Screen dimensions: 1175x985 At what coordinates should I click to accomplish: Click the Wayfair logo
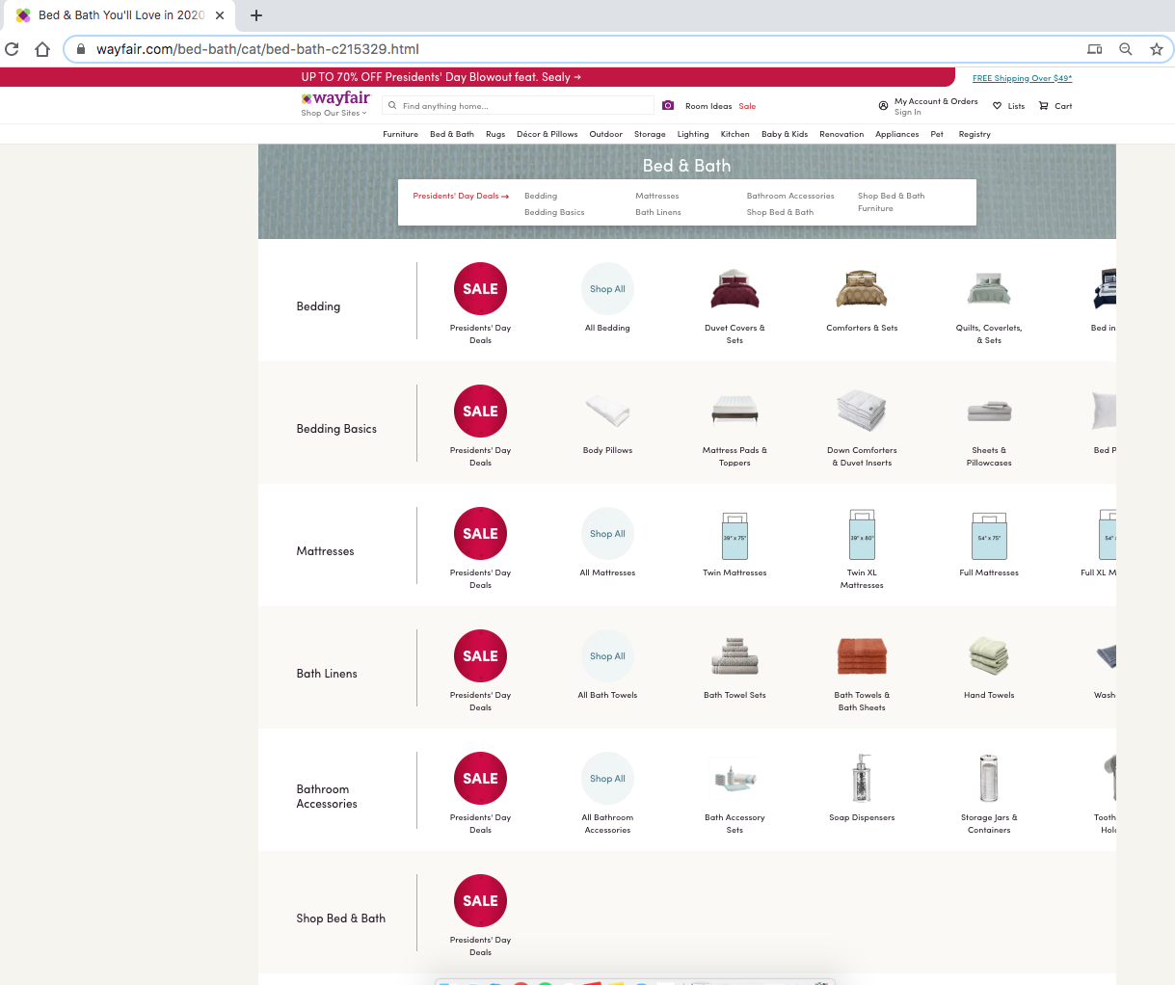(x=335, y=98)
